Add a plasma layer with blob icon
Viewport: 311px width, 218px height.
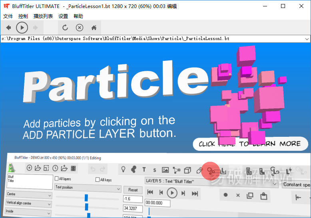pos(134,169)
